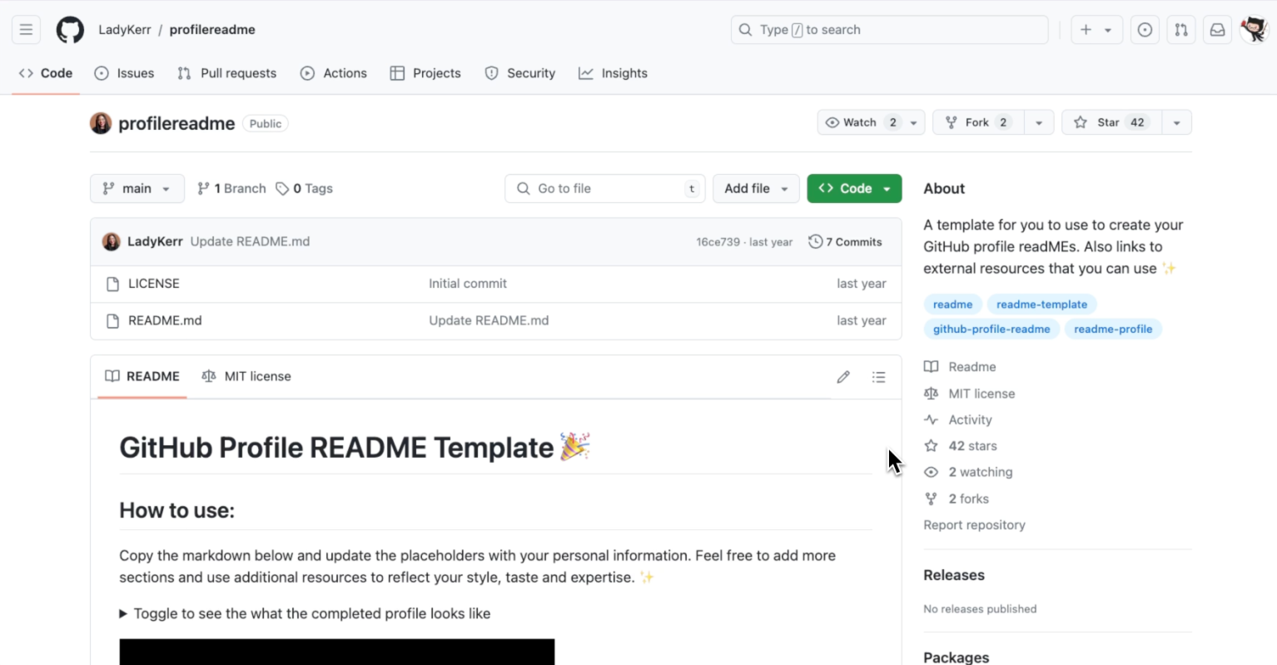Open the main branch selector
1277x665 pixels.
(x=137, y=188)
